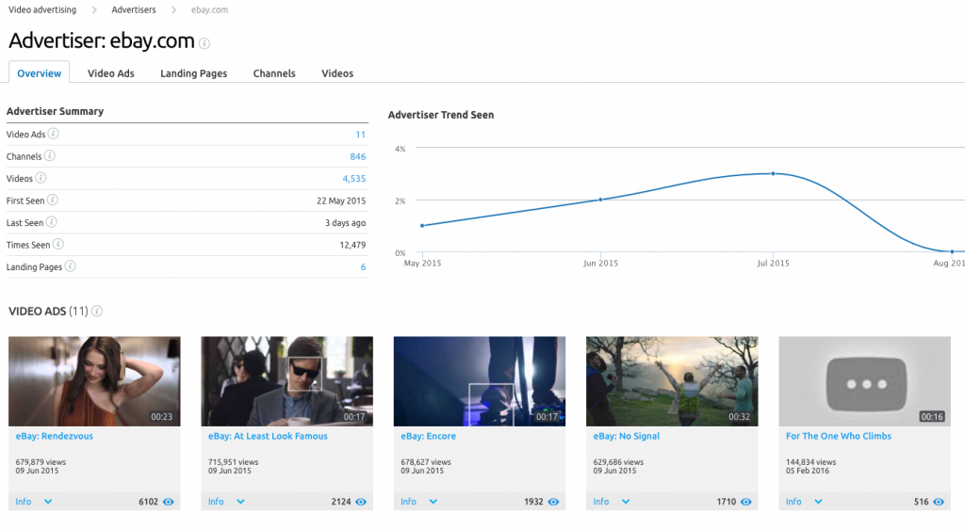Click 144,834 views text
This screenshot has width=965, height=529.
pos(811,462)
